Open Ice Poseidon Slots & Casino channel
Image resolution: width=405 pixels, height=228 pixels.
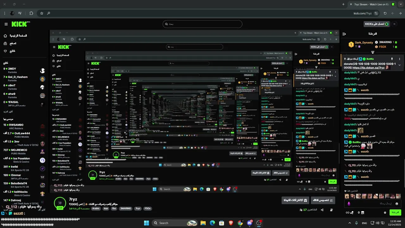coord(24,160)
